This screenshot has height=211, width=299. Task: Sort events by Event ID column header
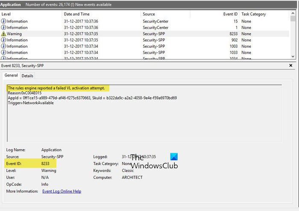(230, 14)
